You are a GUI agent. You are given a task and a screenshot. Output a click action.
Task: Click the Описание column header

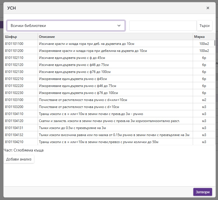115,37
